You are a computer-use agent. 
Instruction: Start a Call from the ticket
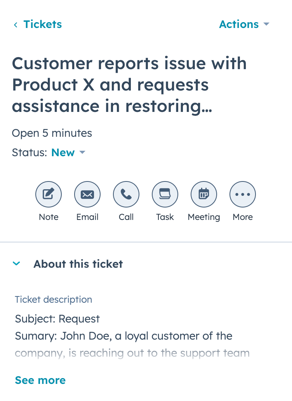pyautogui.click(x=126, y=194)
